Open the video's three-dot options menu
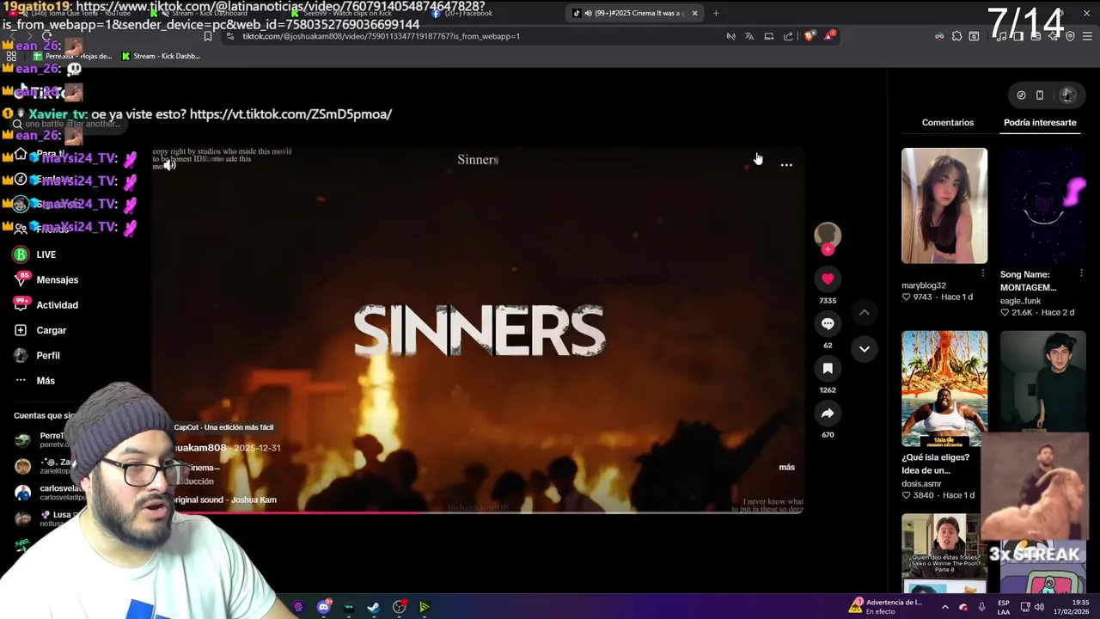The width and height of the screenshot is (1100, 619). tap(786, 164)
